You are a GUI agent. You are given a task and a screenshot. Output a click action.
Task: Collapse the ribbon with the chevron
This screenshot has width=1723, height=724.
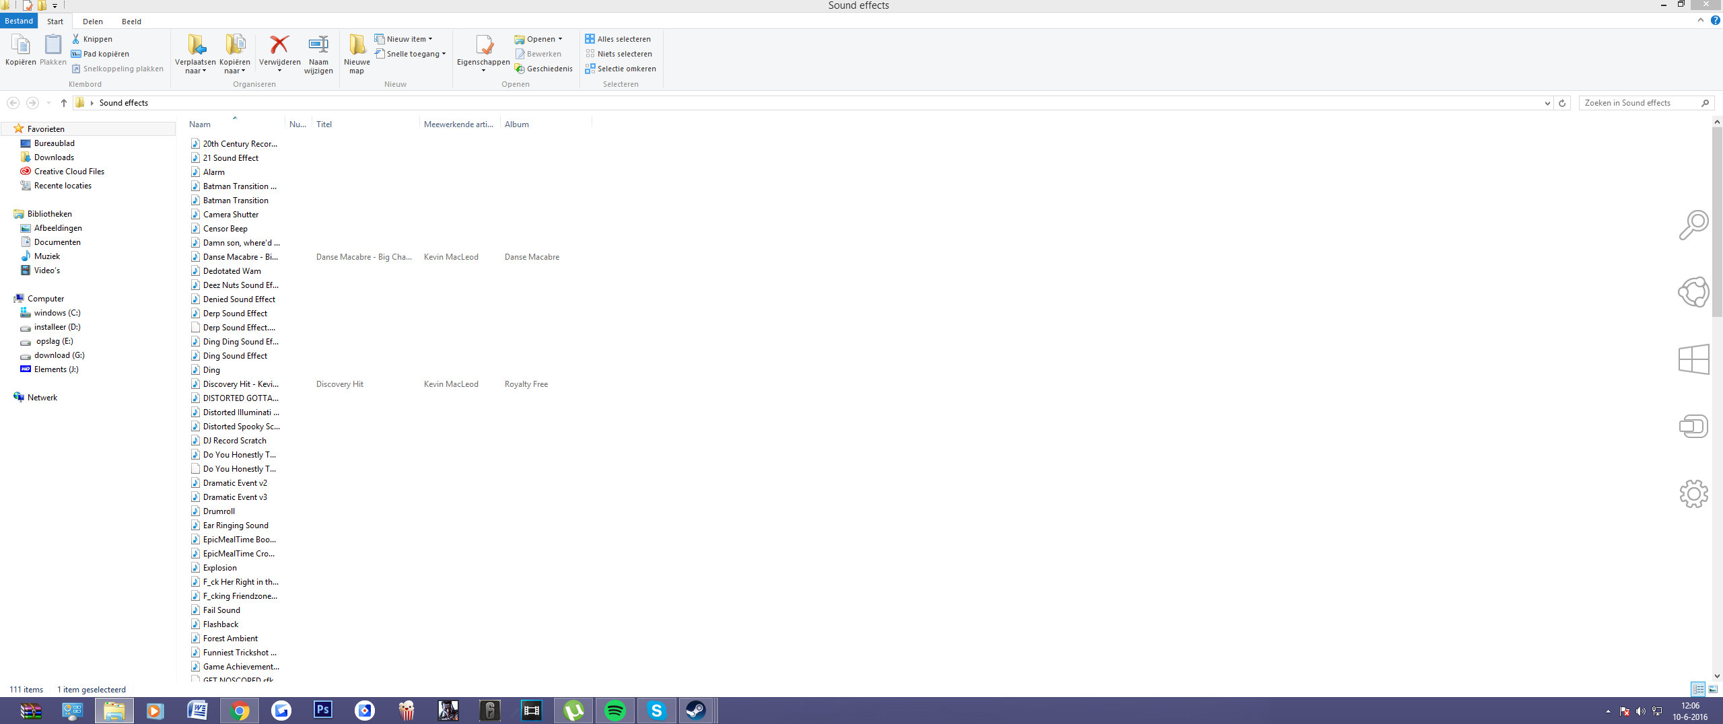(x=1701, y=20)
